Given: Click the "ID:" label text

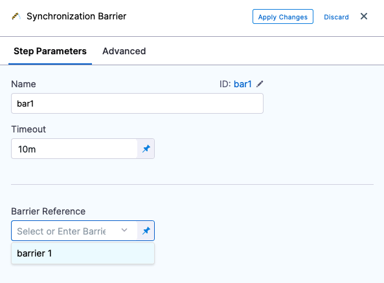Looking at the screenshot, I should pyautogui.click(x=225, y=84).
